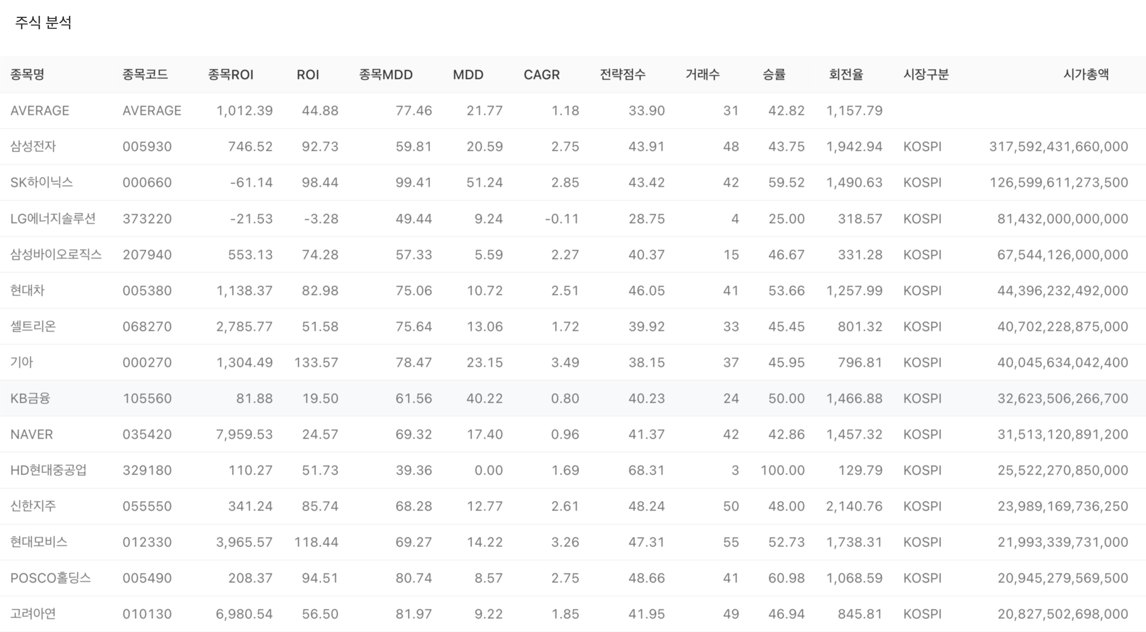Click the 셀트리온 stock name
Screen dimensions: 1146x632
click(x=33, y=326)
